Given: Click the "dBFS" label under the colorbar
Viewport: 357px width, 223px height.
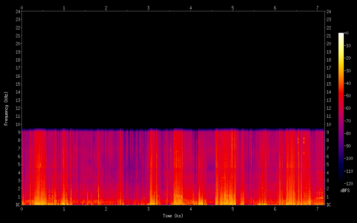Looking at the screenshot, I should tap(345, 191).
